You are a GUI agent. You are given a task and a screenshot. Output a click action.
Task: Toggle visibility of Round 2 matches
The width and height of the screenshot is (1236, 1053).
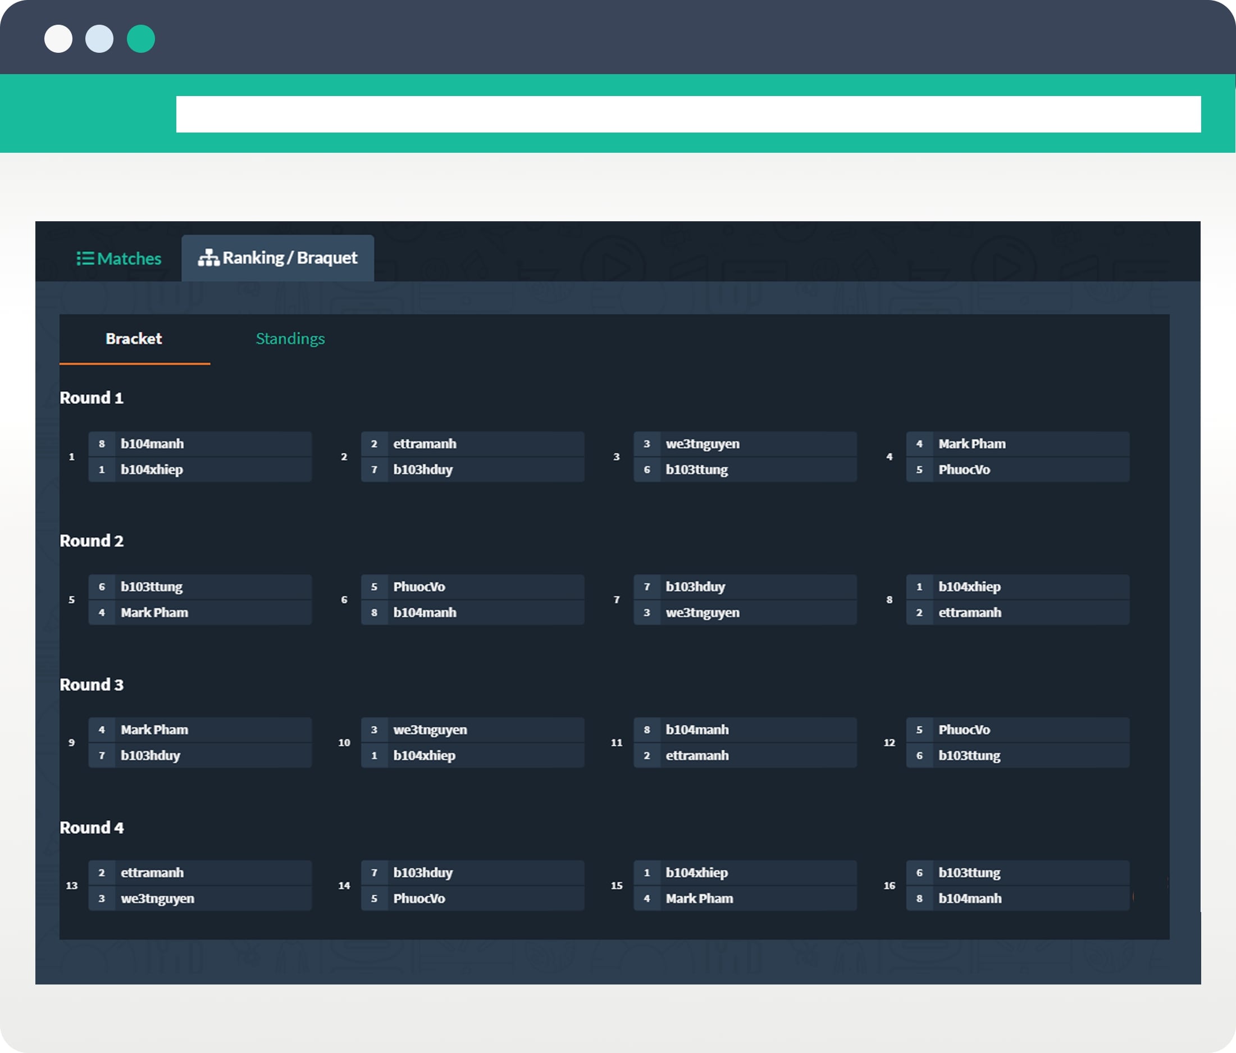click(x=93, y=540)
